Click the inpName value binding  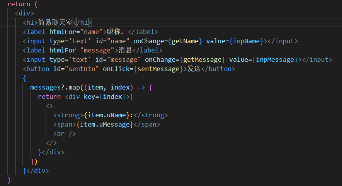[247, 41]
